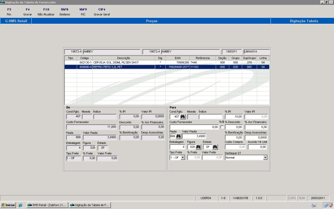Click code cell 602130-1

coord(85,62)
